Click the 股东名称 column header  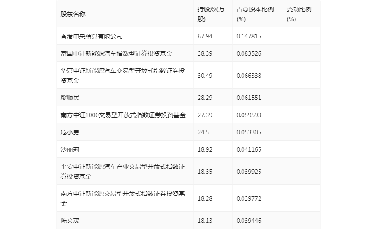(x=73, y=14)
